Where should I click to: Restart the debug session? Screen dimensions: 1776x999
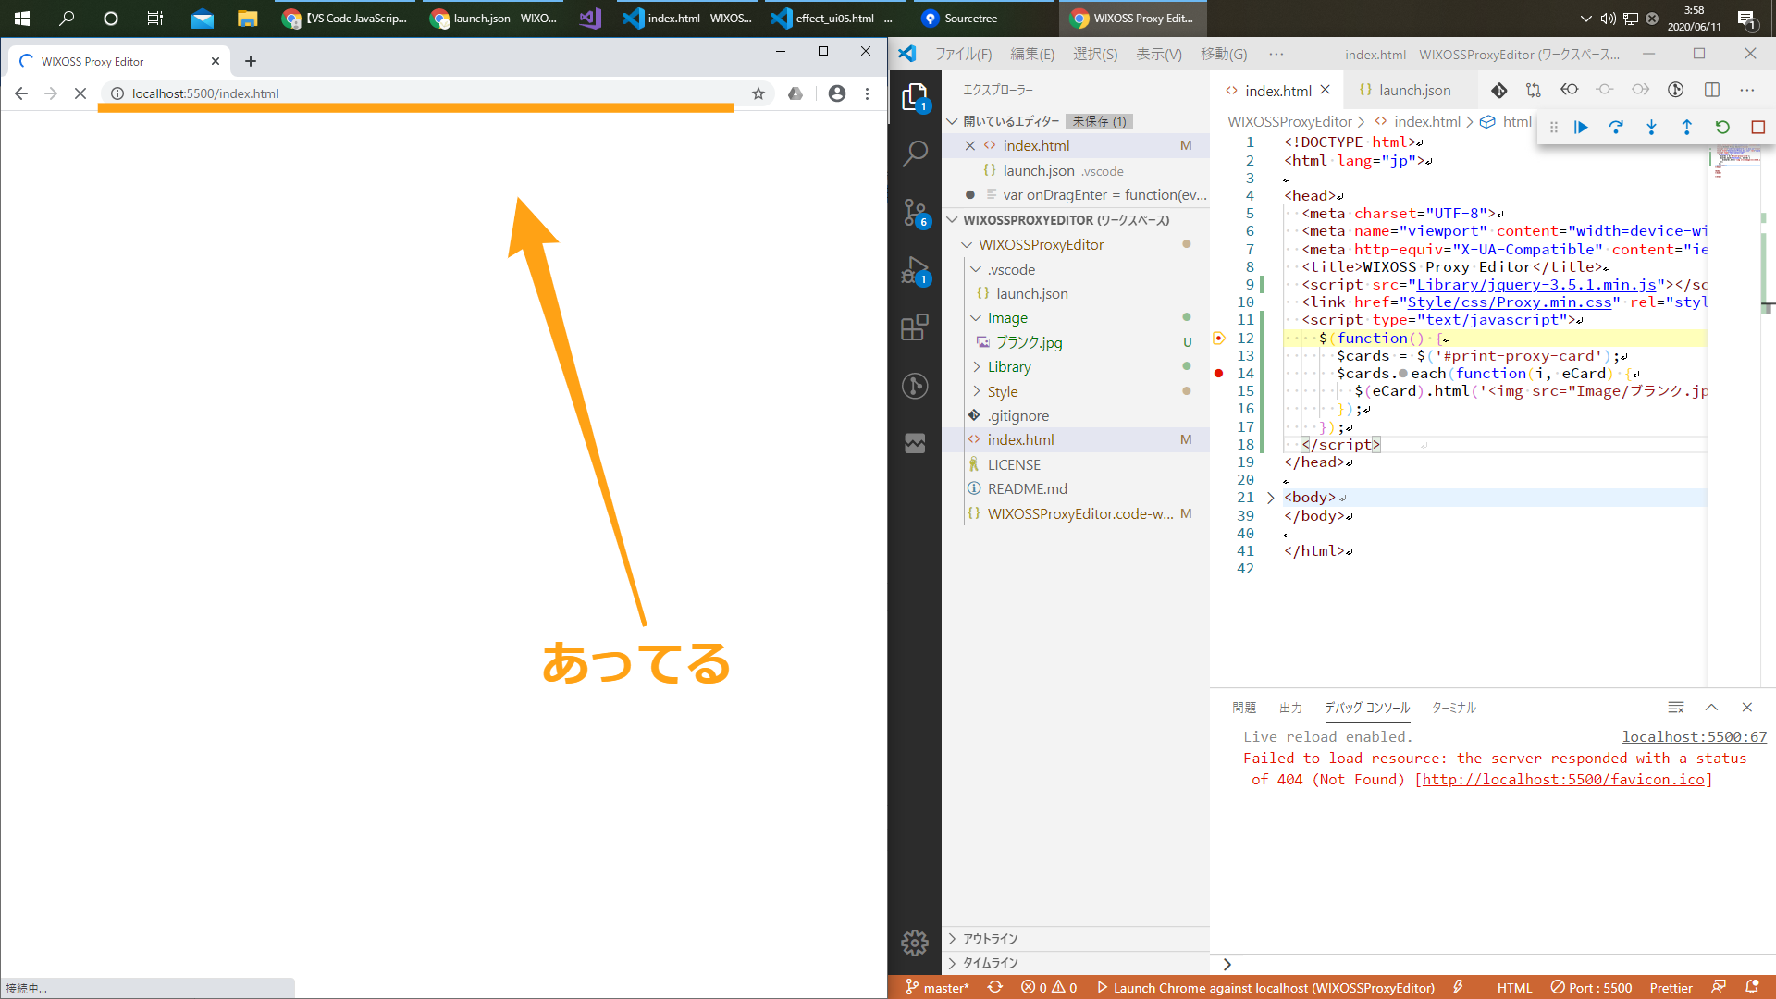click(x=1722, y=128)
